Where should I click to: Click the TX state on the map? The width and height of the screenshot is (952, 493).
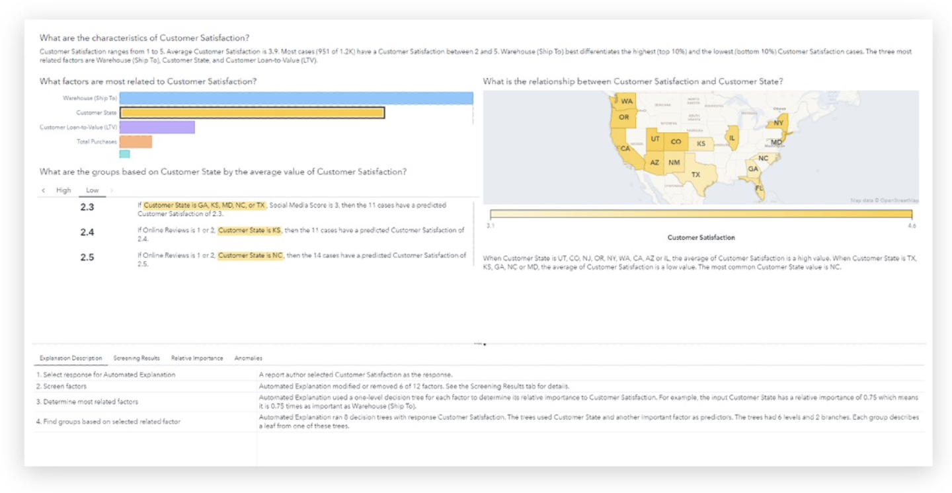click(x=695, y=174)
